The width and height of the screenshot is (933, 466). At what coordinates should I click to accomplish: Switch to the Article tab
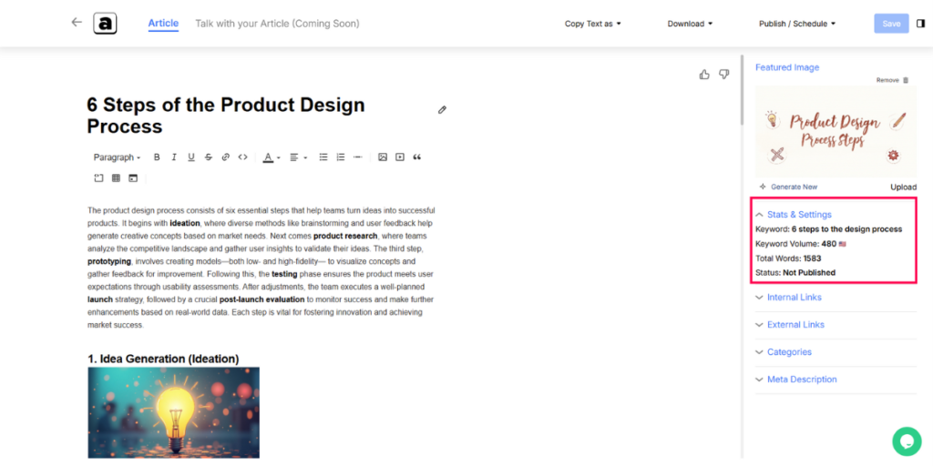pyautogui.click(x=163, y=23)
